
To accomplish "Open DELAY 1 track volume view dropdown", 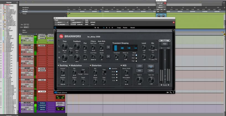I will coord(27,96).
